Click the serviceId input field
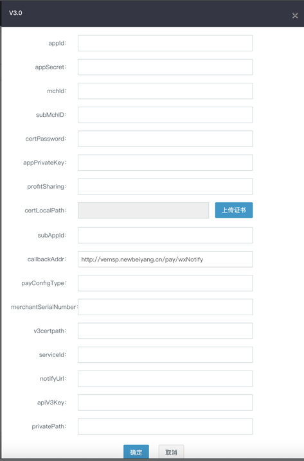Screen dimensions: 304x461 (x=165, y=355)
